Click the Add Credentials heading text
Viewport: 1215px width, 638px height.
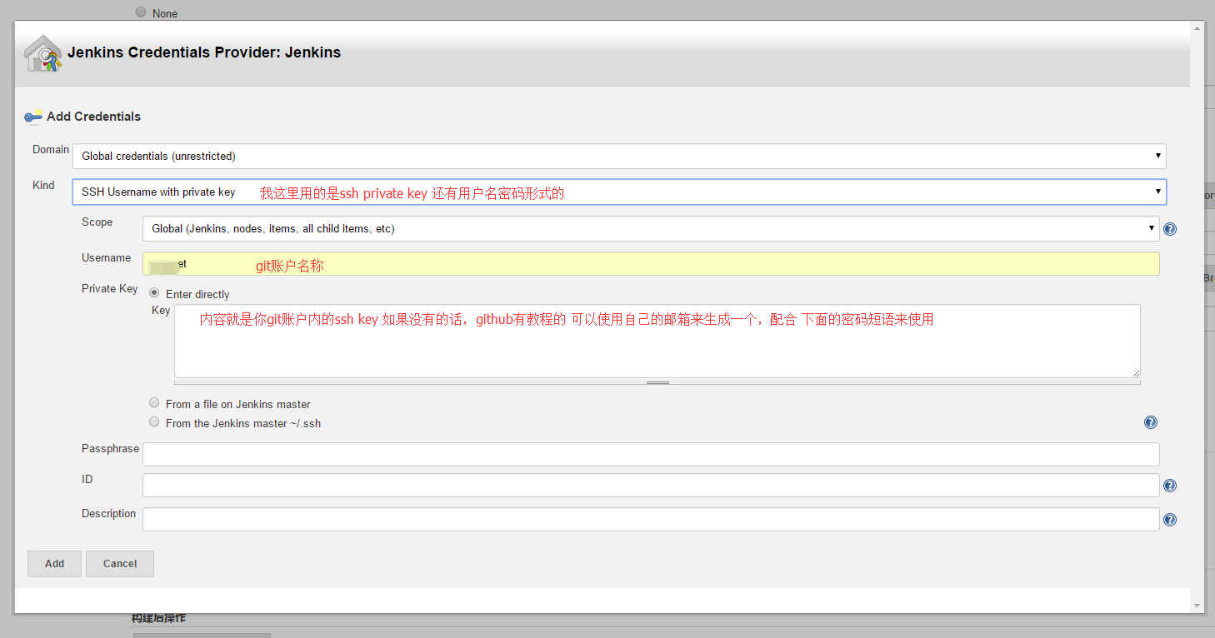(x=93, y=117)
